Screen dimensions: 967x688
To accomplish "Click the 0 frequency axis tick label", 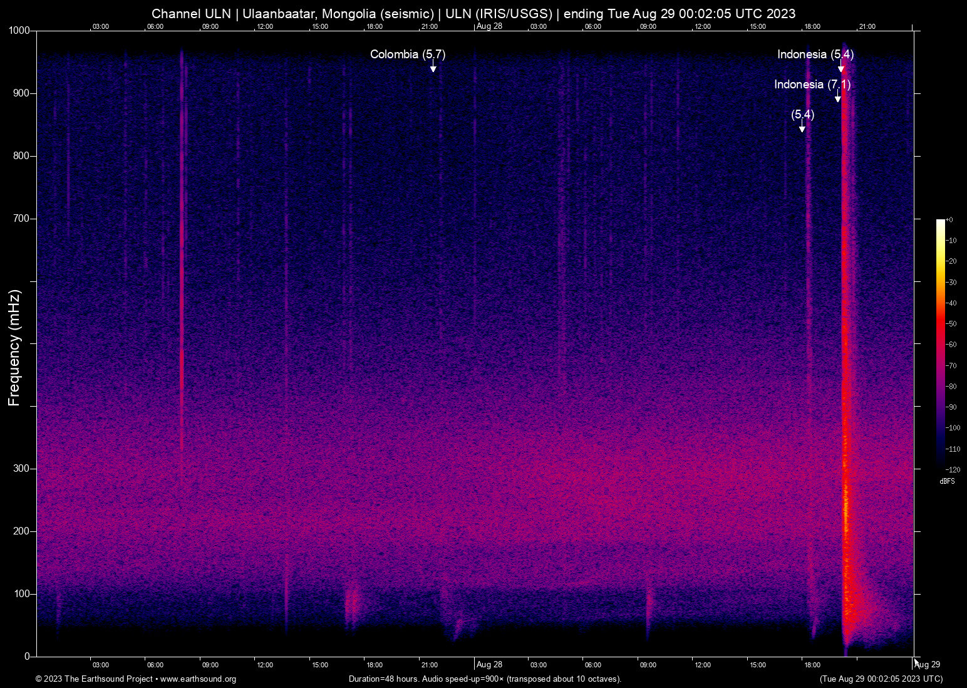I will (28, 657).
